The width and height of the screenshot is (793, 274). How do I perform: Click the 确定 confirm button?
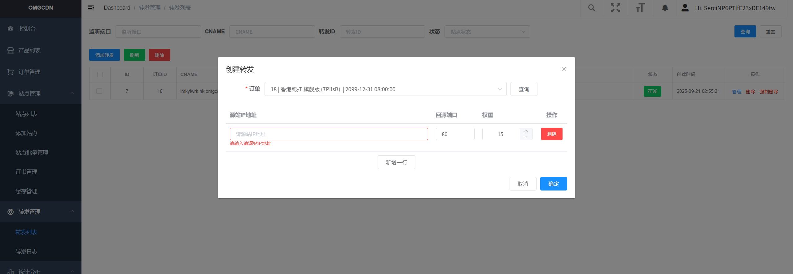tap(553, 184)
